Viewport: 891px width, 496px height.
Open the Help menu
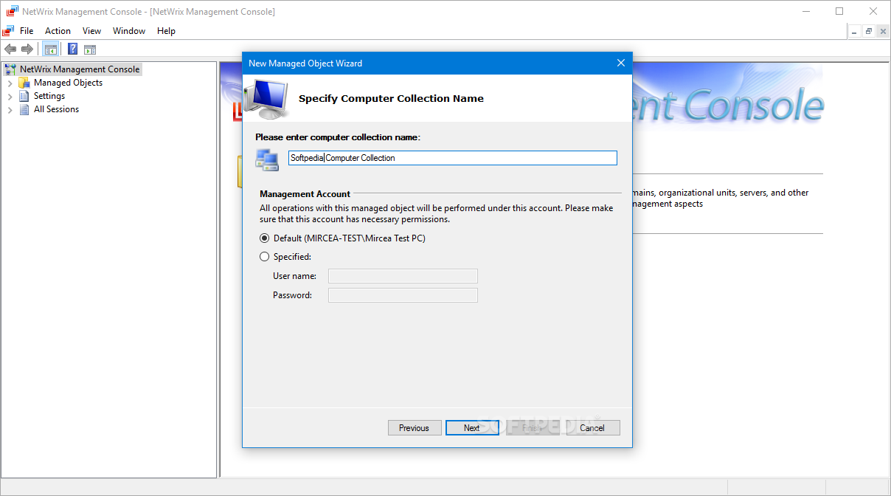166,31
